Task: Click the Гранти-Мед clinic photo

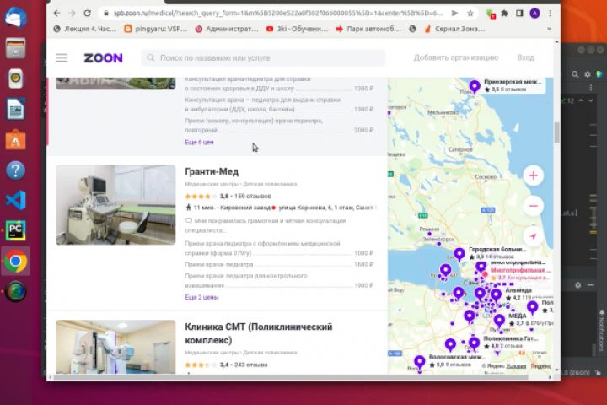Action: coord(115,205)
